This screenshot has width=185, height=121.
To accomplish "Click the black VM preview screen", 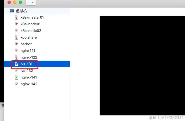I will 142,65.
